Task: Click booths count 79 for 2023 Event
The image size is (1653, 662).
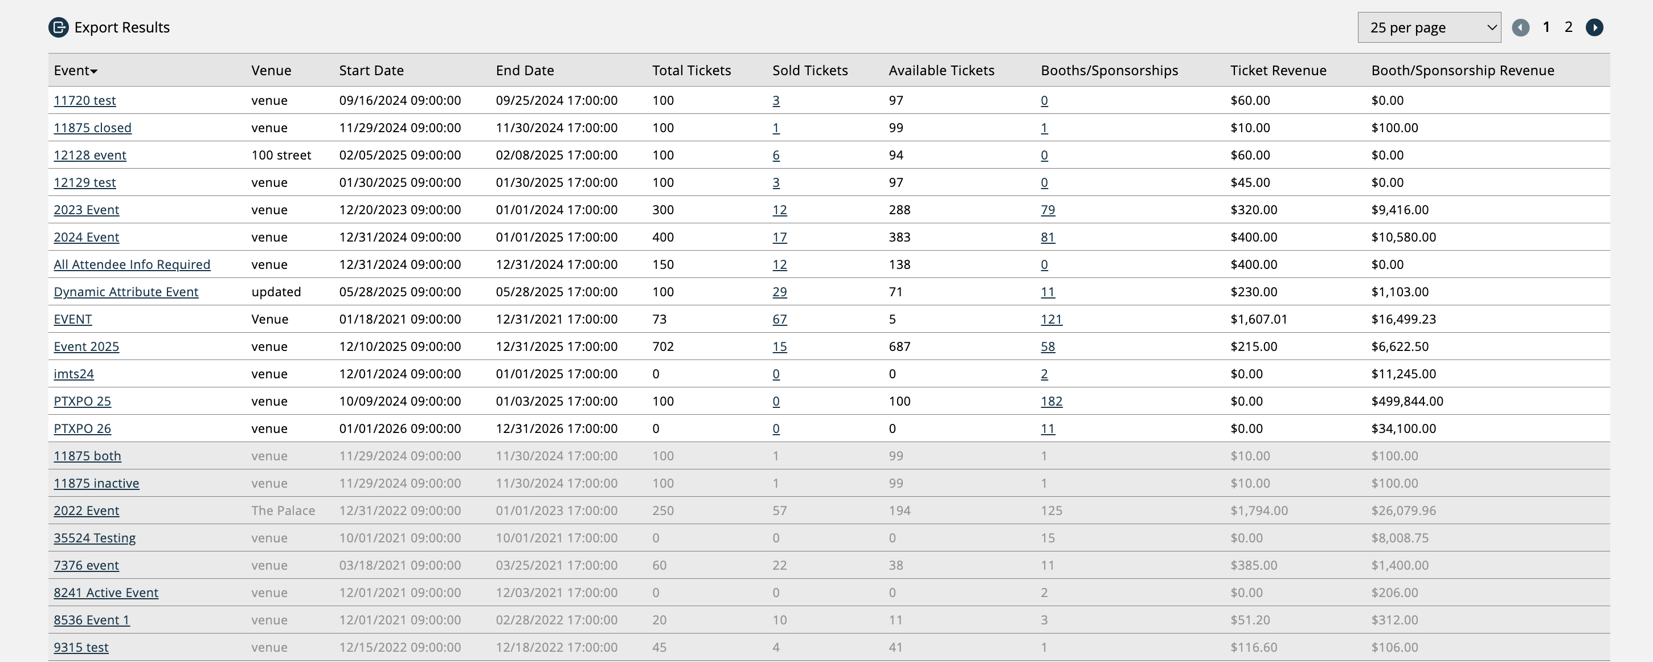Action: pyautogui.click(x=1048, y=210)
